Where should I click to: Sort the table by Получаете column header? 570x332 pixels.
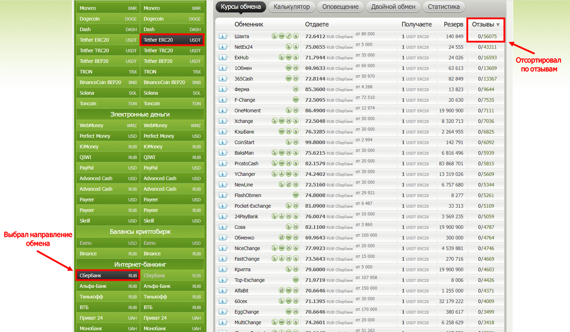(x=416, y=24)
